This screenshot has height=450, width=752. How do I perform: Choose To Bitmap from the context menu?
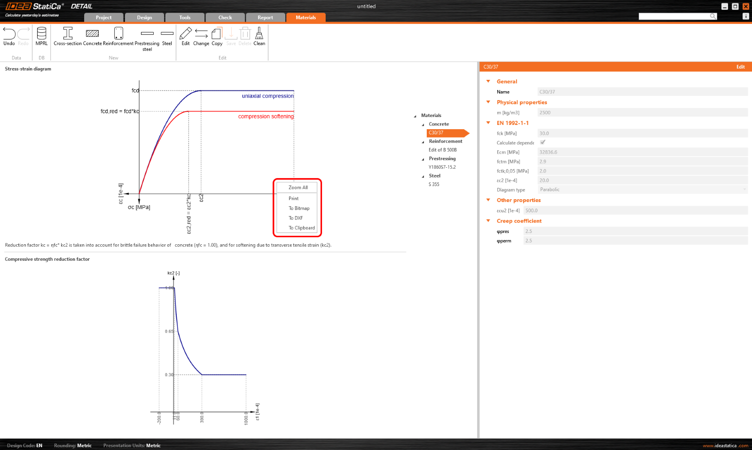[299, 208]
